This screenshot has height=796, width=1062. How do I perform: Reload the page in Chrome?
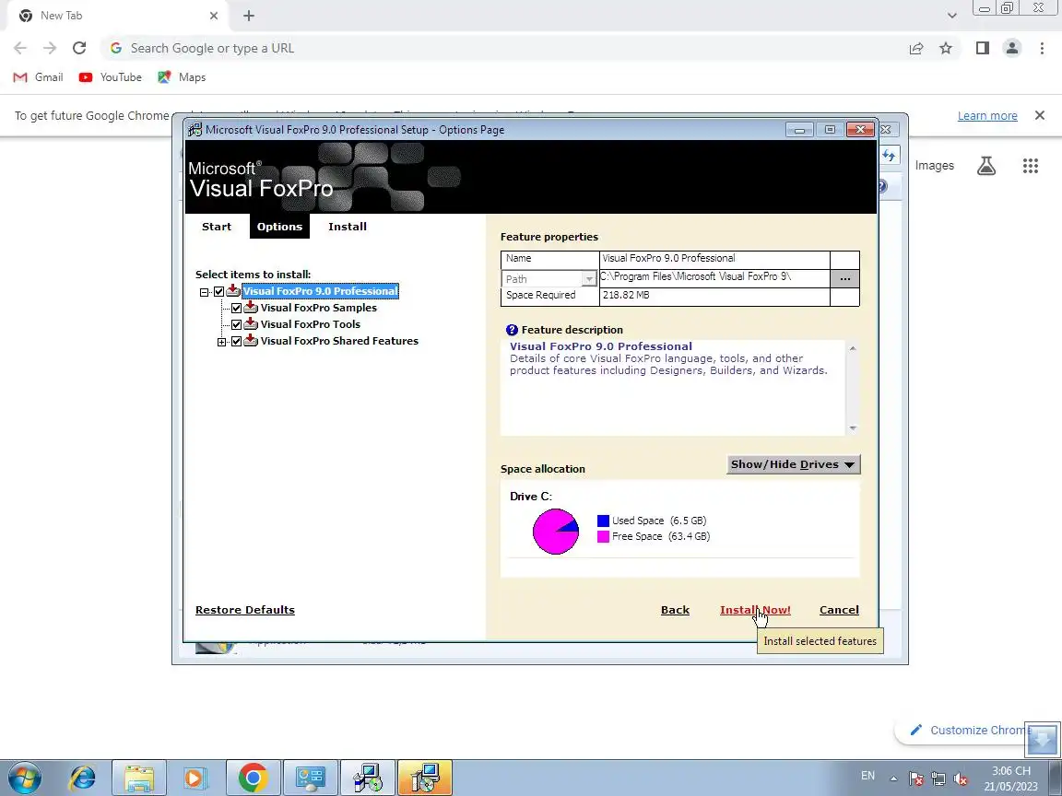tap(79, 48)
